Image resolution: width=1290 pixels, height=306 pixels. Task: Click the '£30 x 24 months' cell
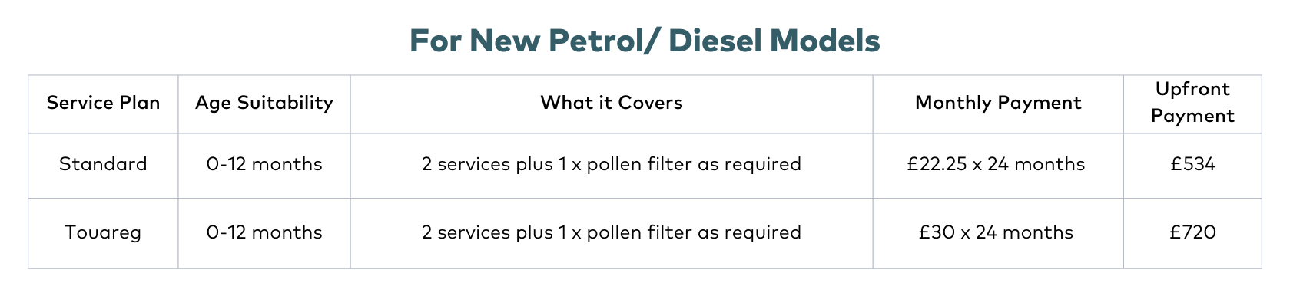coord(996,232)
